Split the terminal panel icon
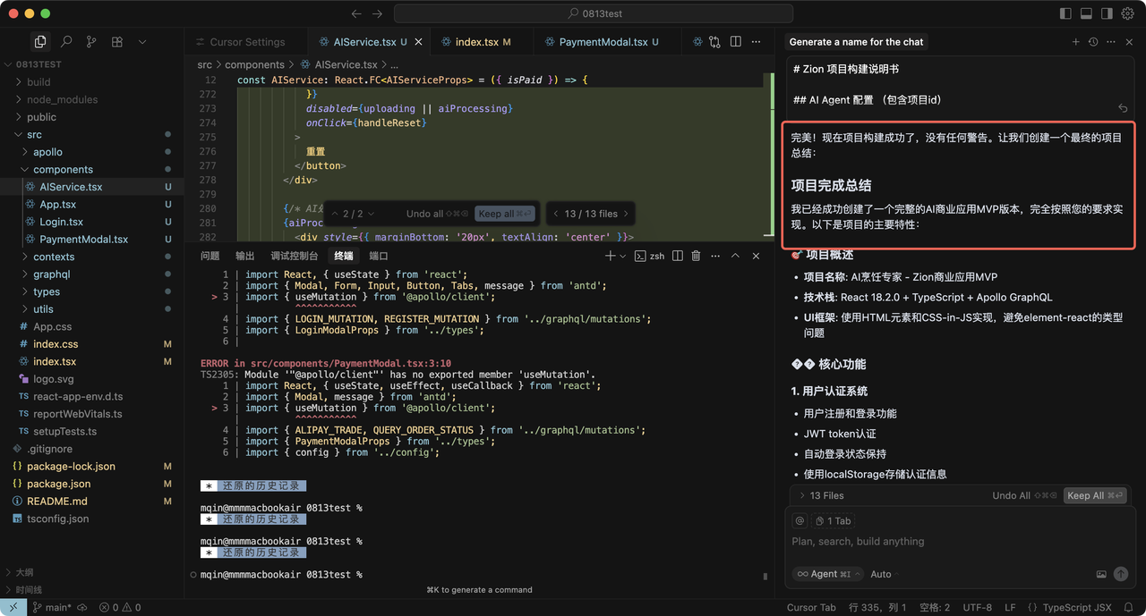 [678, 256]
